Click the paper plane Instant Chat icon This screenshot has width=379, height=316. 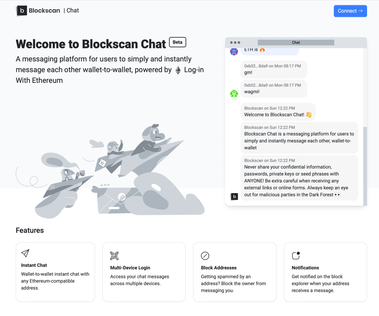pyautogui.click(x=25, y=253)
